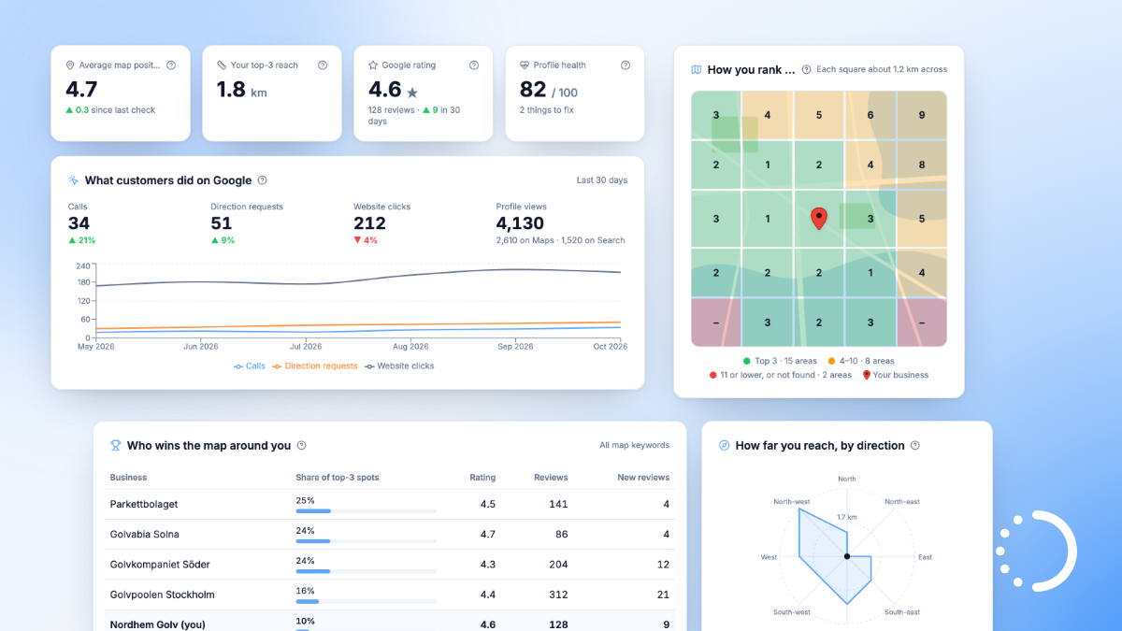Select the Golvabia Solna row name
The width and height of the screenshot is (1122, 631).
(144, 535)
